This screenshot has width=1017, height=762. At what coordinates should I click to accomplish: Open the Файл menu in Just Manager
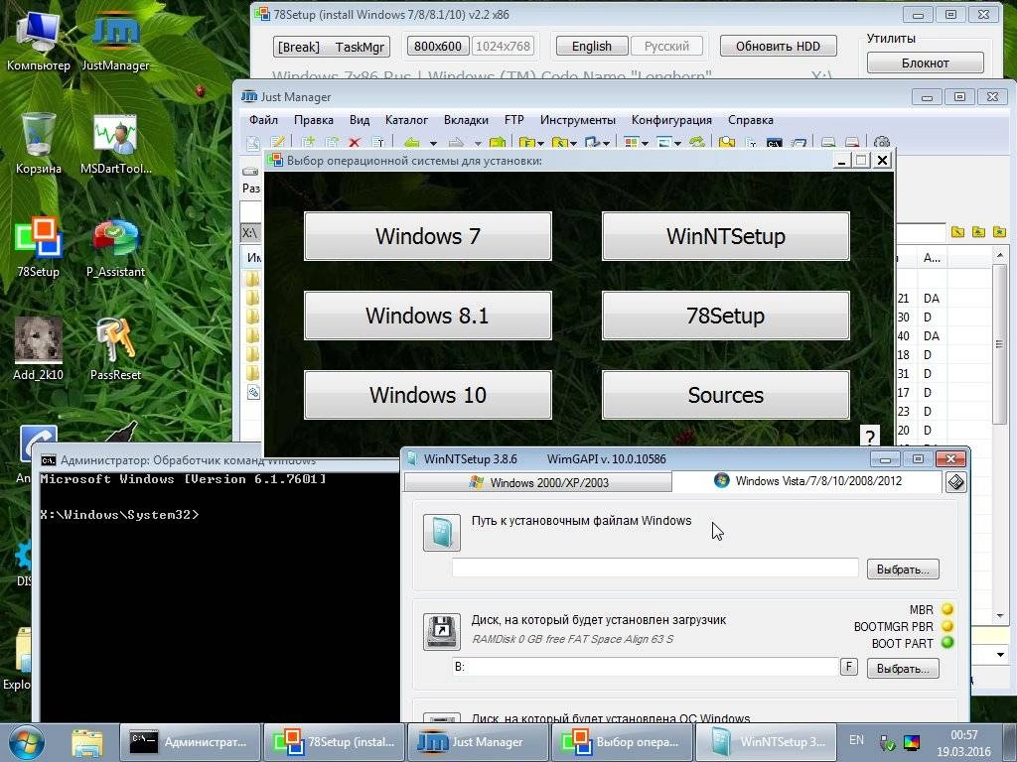[x=263, y=120]
